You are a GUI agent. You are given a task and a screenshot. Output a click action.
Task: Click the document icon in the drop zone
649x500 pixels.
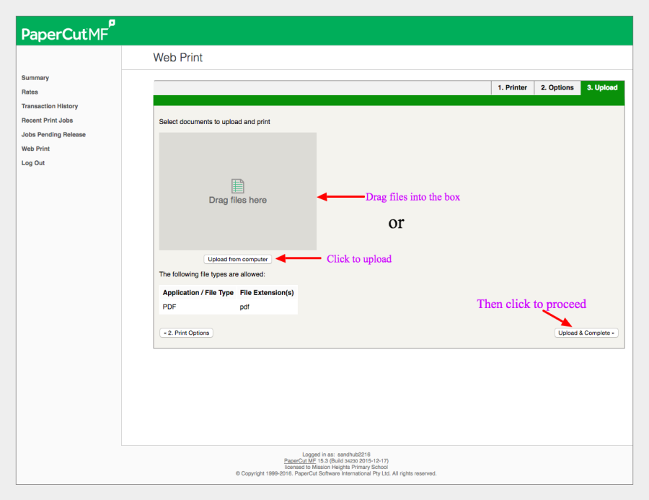coord(237,186)
